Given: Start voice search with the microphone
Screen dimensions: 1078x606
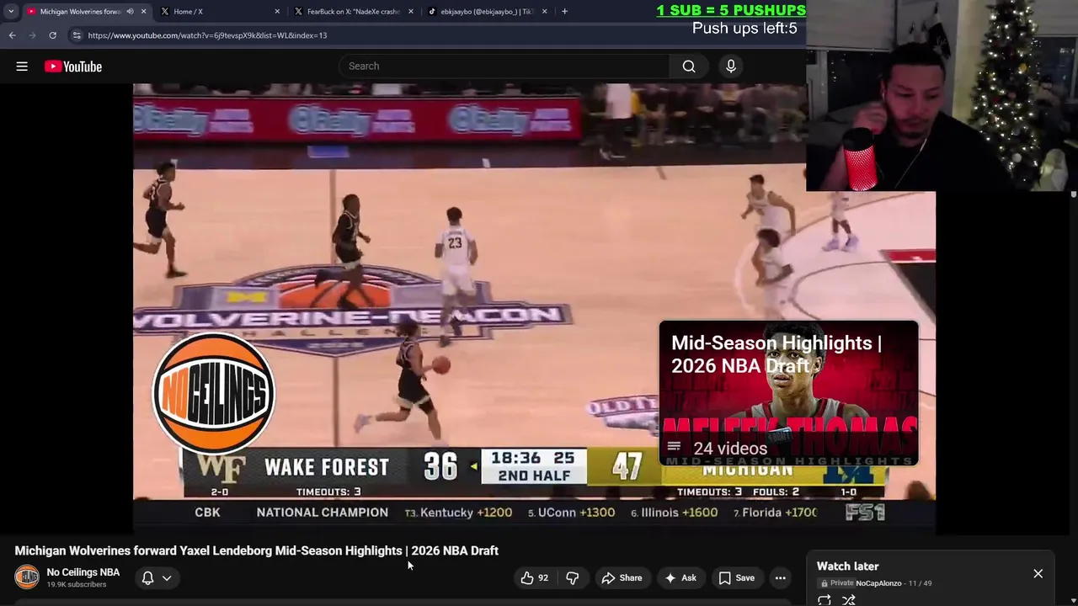Looking at the screenshot, I should coord(731,66).
